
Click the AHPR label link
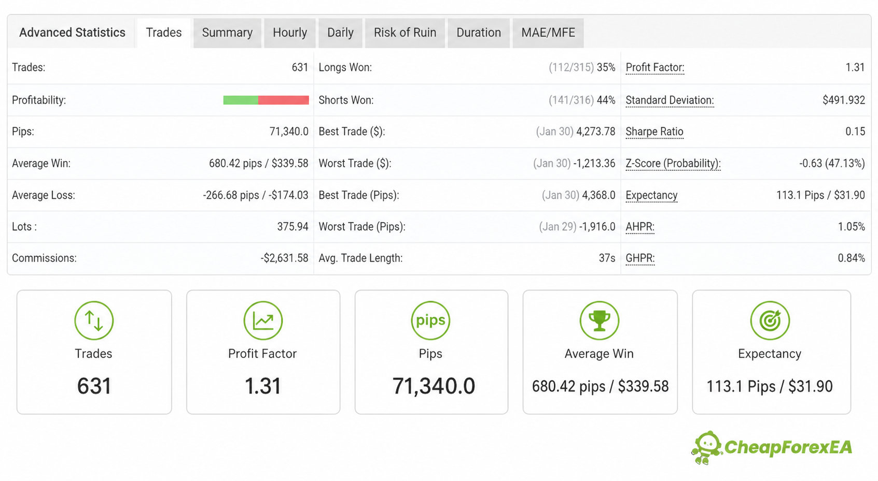[640, 227]
